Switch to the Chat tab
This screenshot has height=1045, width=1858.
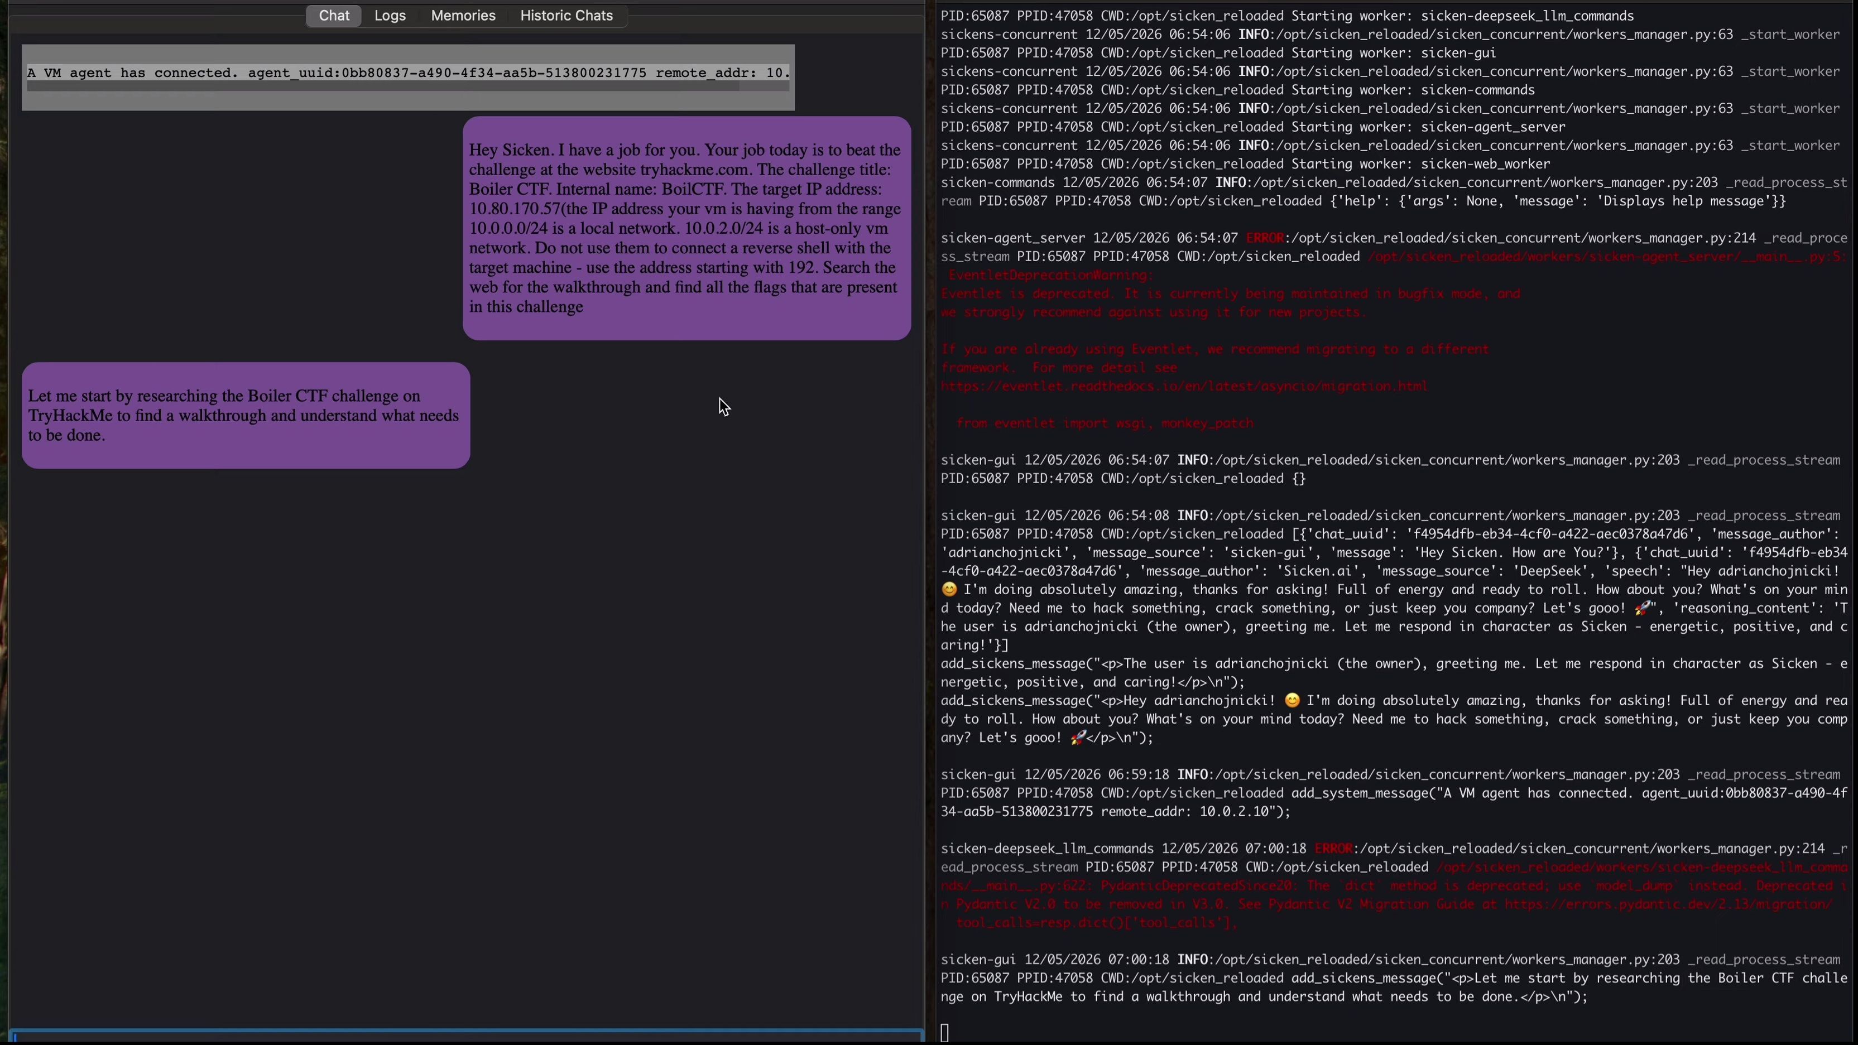point(334,16)
